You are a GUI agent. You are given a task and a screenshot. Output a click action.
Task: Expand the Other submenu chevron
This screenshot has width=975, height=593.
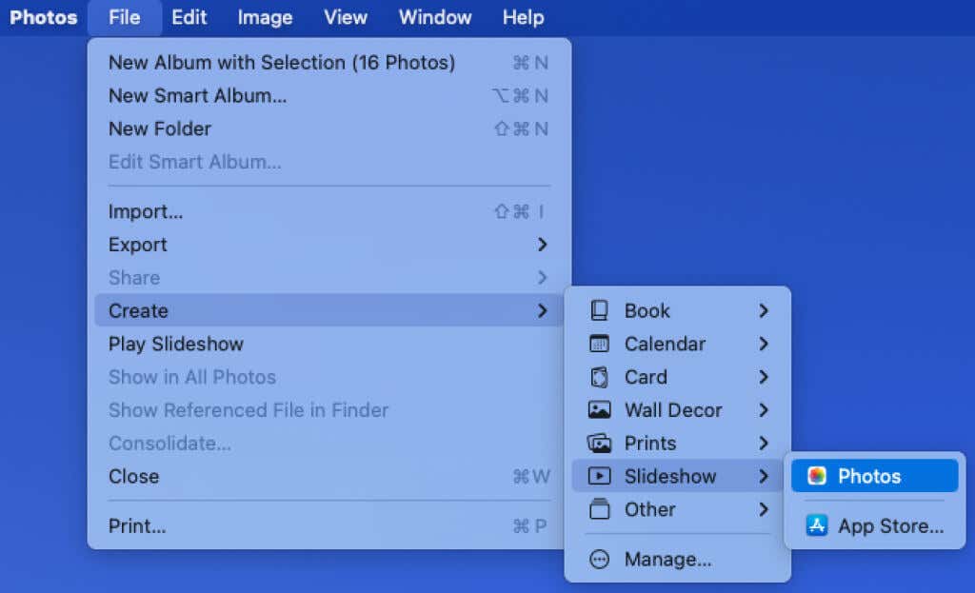coord(764,509)
